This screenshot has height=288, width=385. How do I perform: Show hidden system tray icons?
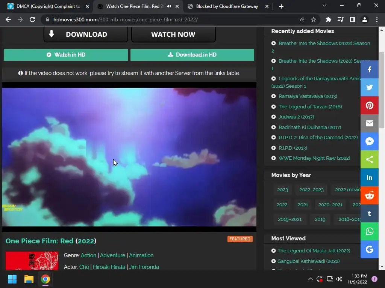(x=310, y=279)
